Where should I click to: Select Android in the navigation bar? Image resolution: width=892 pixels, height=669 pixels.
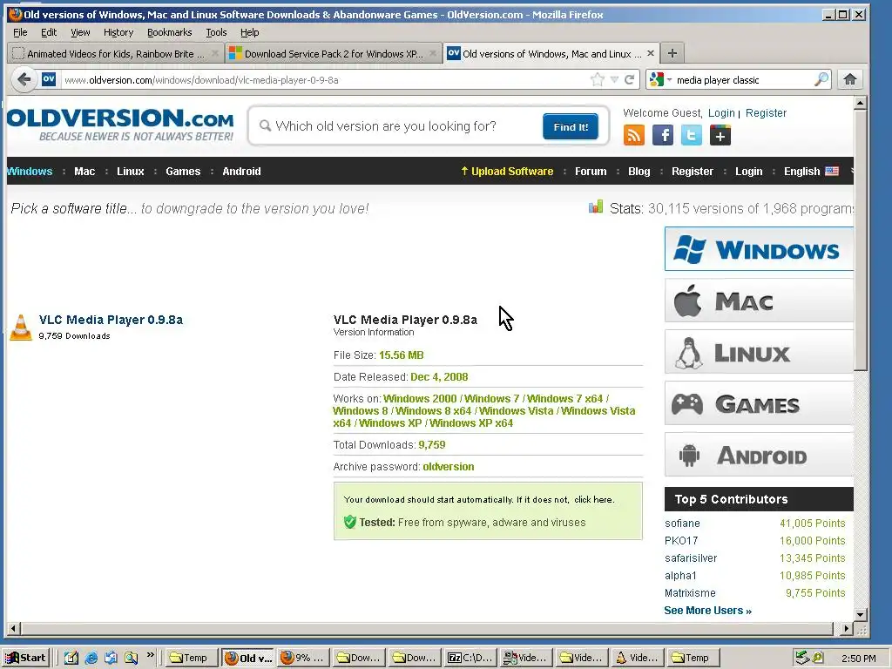(x=241, y=172)
